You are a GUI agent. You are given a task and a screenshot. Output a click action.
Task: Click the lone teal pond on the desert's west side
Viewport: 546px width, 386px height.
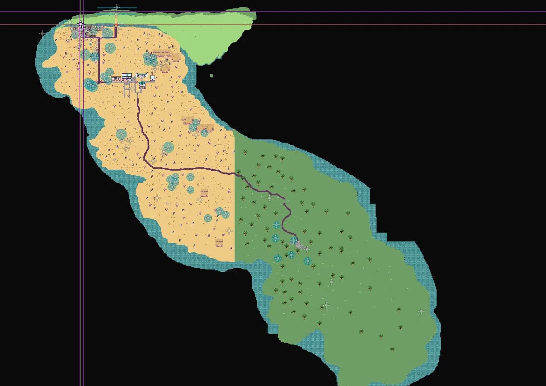point(121,134)
